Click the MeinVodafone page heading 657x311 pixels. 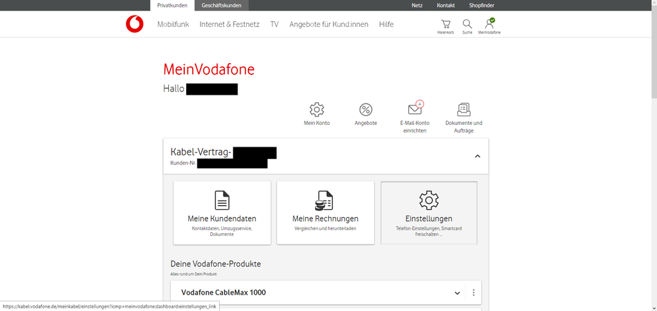[208, 70]
